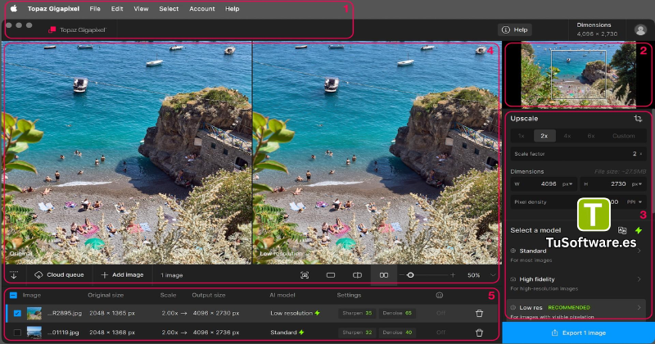Delete the R2895.jpg image with trash icon
The image size is (655, 344).
[479, 313]
